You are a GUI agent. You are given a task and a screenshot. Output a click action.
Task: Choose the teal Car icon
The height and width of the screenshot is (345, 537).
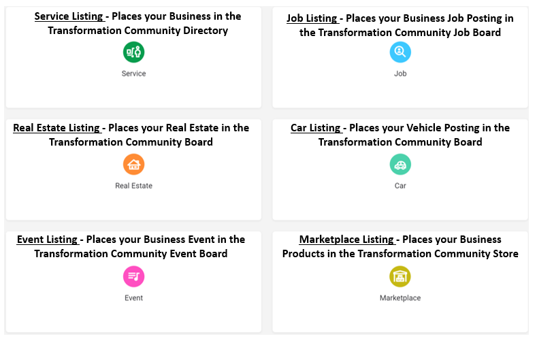click(400, 165)
